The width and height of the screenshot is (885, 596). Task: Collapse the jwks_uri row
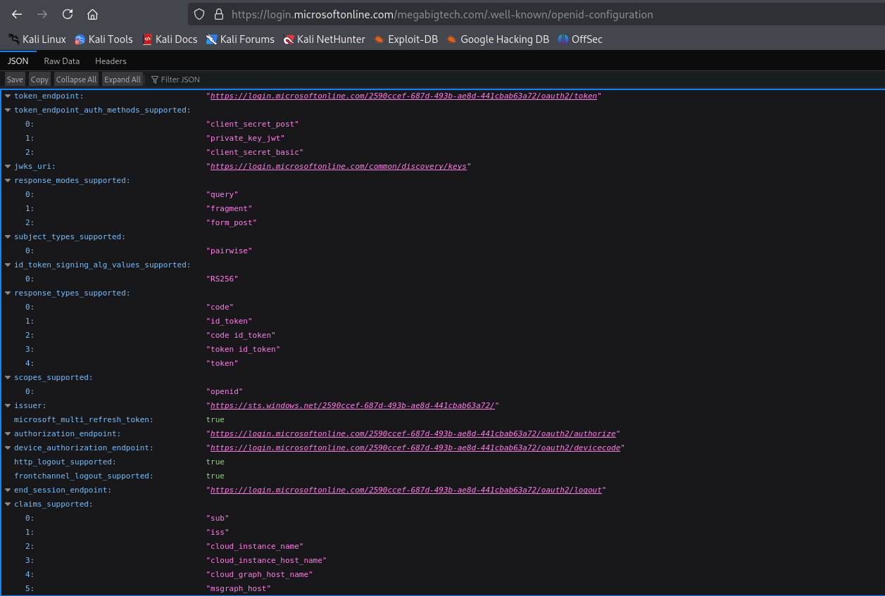point(8,166)
